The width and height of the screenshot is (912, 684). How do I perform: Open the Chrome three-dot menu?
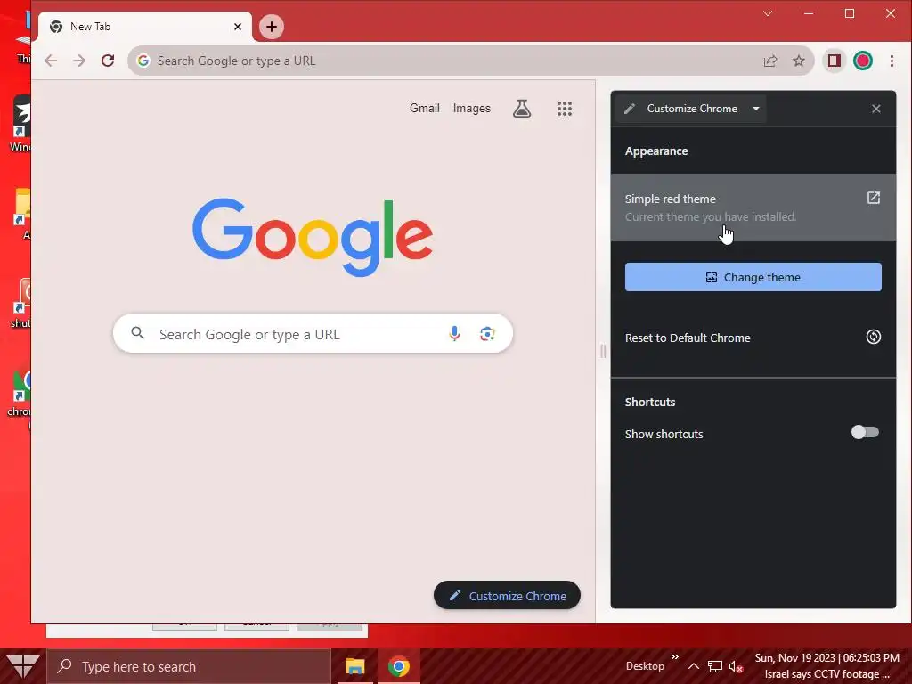892,61
